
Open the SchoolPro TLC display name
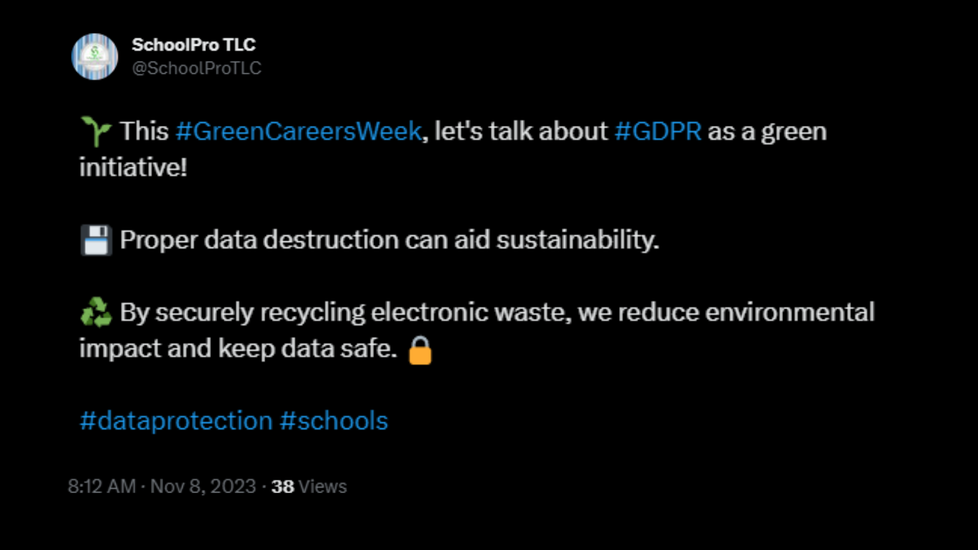click(x=193, y=45)
